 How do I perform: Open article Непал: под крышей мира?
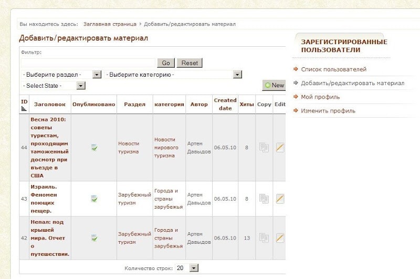50,237
